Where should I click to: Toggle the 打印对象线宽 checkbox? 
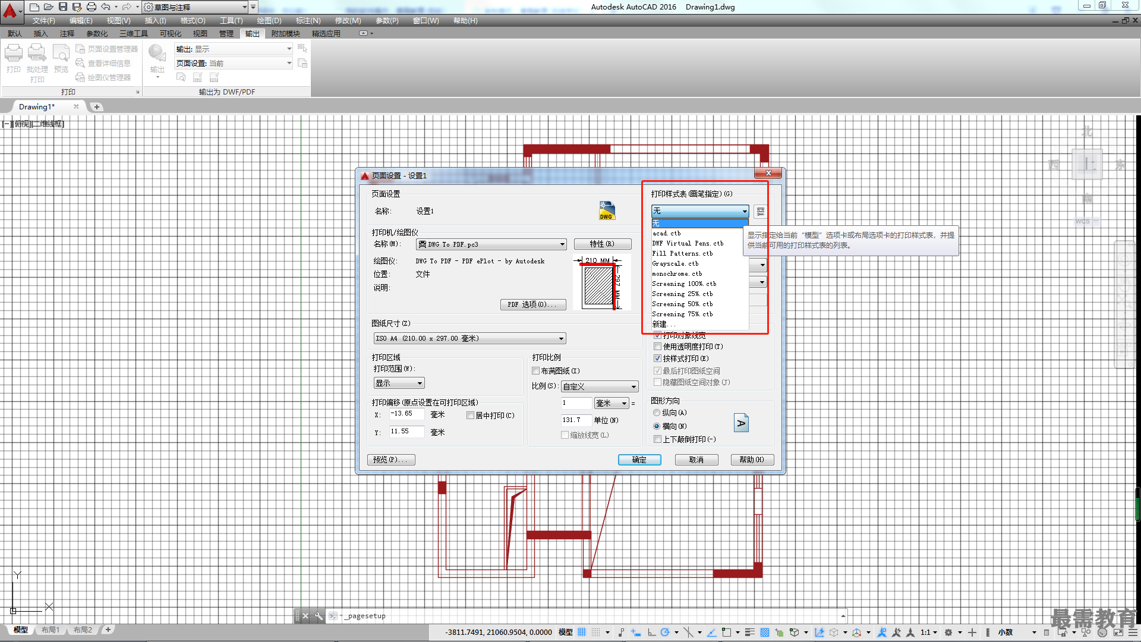pos(657,335)
